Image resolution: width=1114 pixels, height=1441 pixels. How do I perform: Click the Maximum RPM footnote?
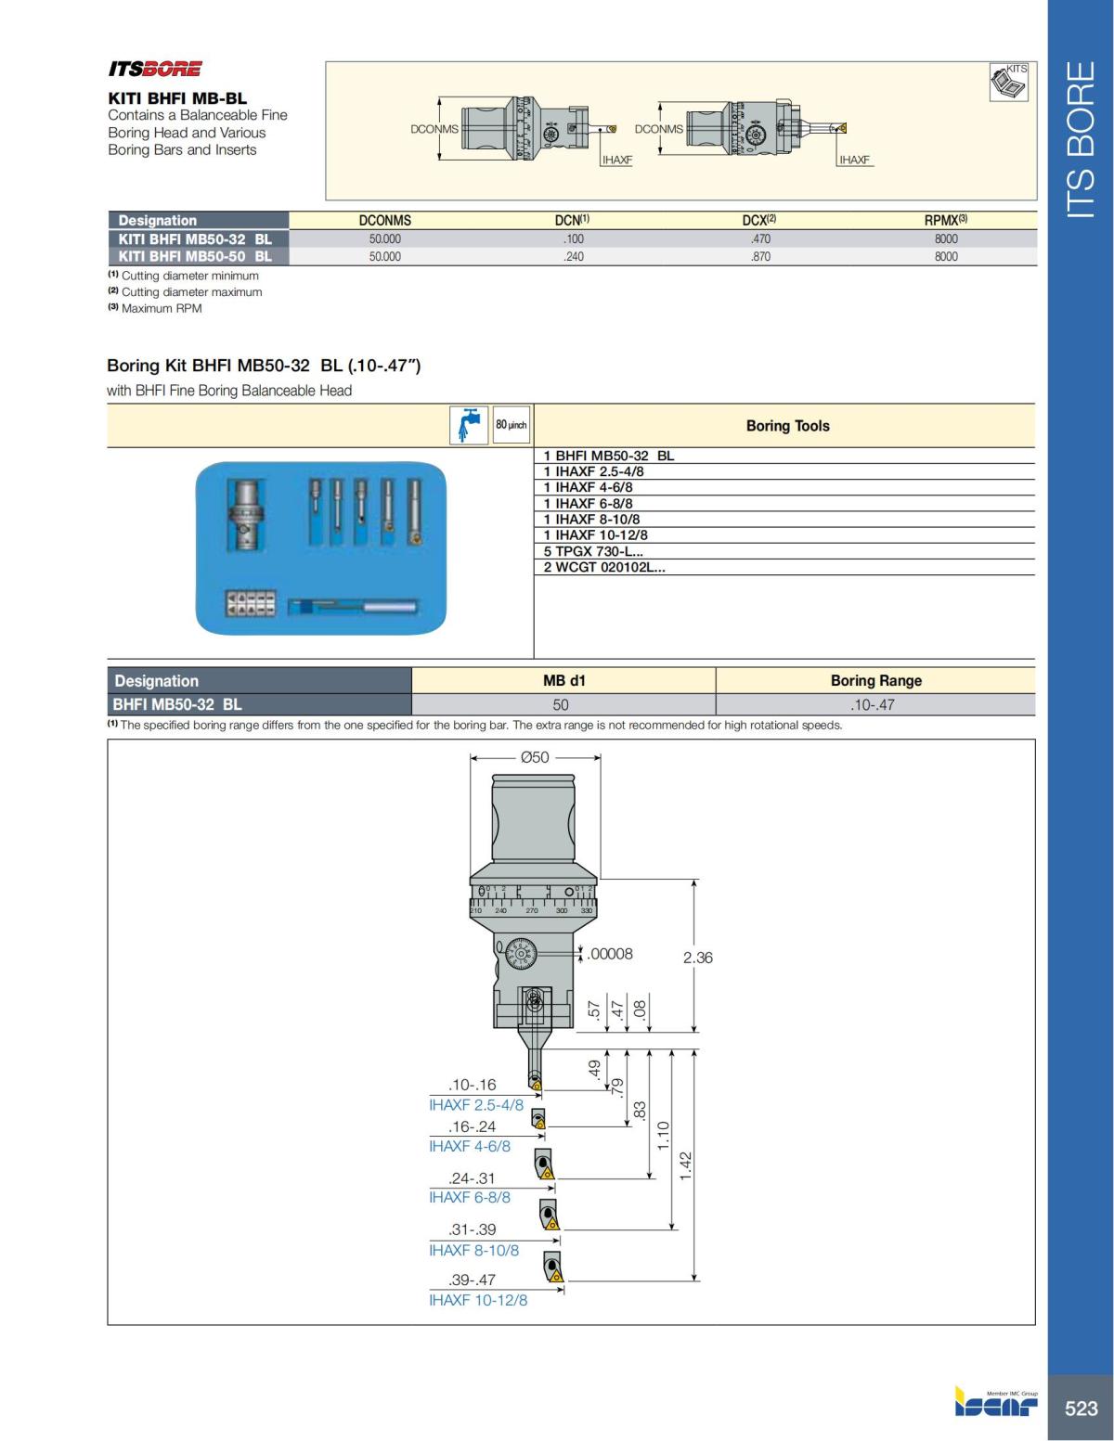click(x=154, y=308)
